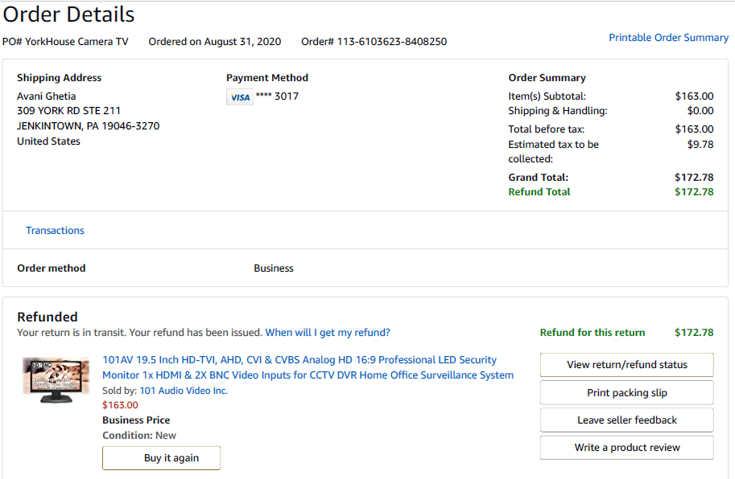
Task: Click the Avani Ghetia shipping name
Action: tap(47, 96)
